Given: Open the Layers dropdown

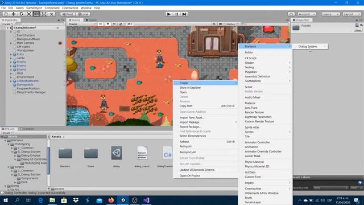Looking at the screenshot, I should (x=330, y=14).
